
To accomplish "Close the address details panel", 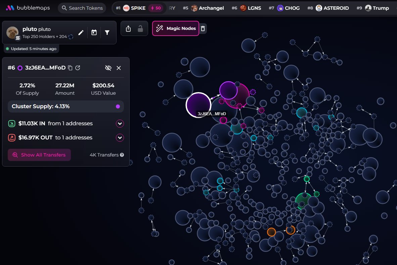I will pyautogui.click(x=119, y=68).
